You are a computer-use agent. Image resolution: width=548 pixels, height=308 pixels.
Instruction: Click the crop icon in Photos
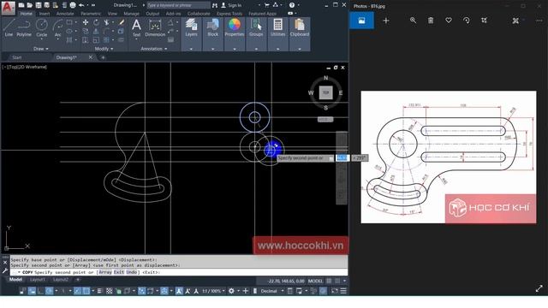tap(484, 21)
